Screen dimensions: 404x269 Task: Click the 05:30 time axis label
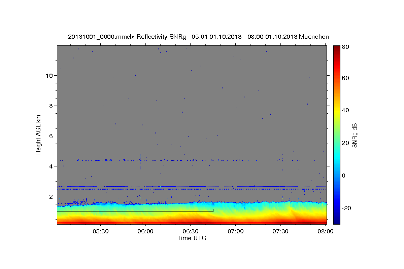pyautogui.click(x=100, y=232)
